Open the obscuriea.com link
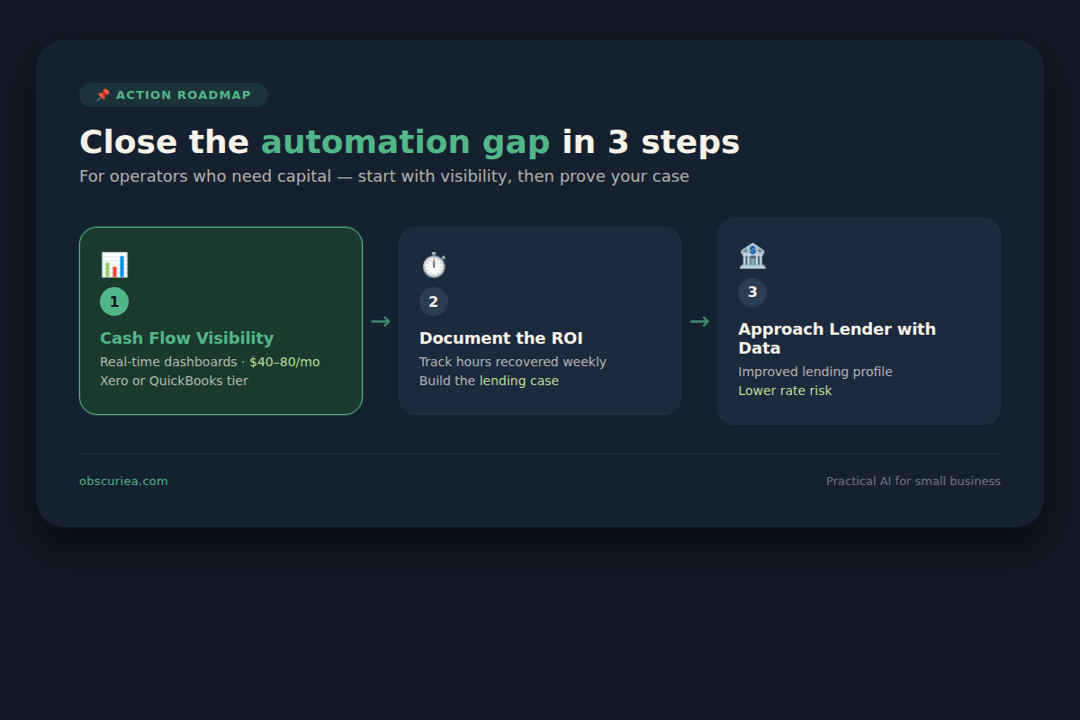This screenshot has width=1080, height=720. pyautogui.click(x=123, y=481)
